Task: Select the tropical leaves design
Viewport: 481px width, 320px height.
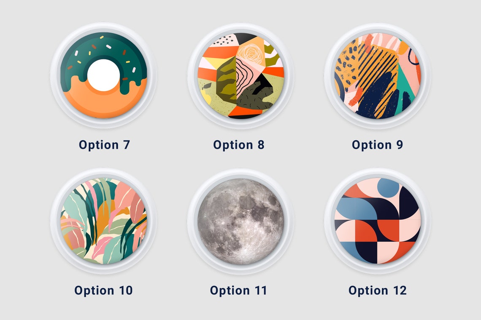Action: click(x=104, y=221)
